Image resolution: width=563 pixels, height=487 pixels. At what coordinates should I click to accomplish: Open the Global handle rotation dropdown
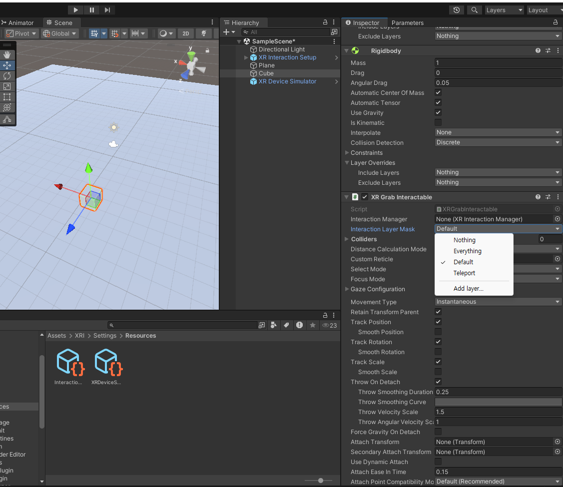click(59, 33)
